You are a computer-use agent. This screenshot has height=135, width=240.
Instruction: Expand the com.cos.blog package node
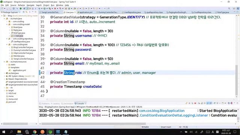click(7, 21)
